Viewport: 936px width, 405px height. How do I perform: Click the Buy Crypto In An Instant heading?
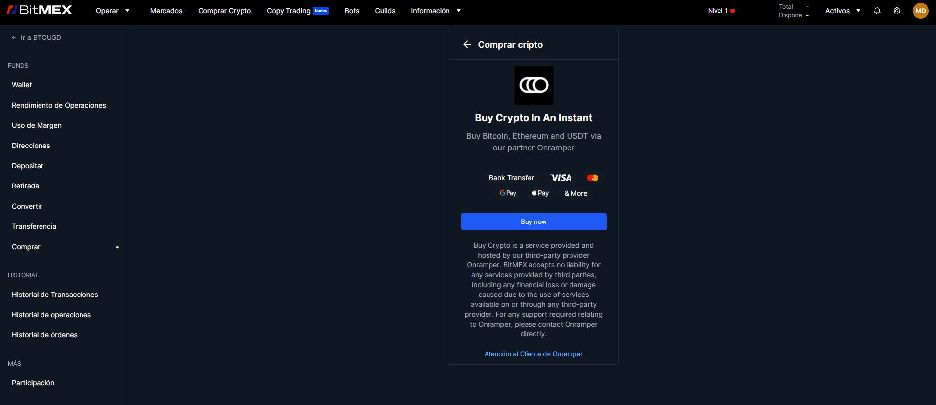pos(533,118)
